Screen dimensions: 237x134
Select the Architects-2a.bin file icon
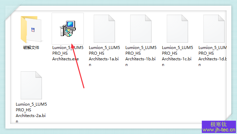(31, 85)
